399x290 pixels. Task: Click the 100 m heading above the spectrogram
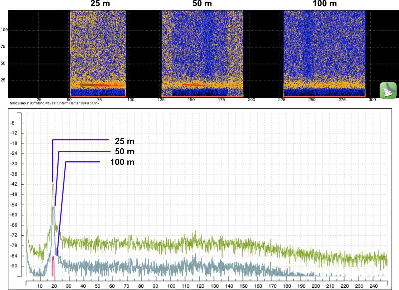tap(325, 4)
